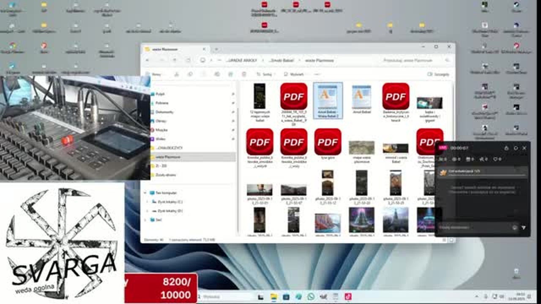Add a new tab in File Explorer
The width and height of the screenshot is (541, 304).
216,49
